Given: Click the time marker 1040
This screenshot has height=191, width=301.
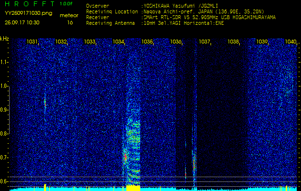Looking at the screenshot, I should 290,42.
